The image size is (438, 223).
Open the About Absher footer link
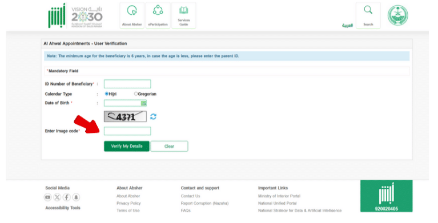pos(128,196)
